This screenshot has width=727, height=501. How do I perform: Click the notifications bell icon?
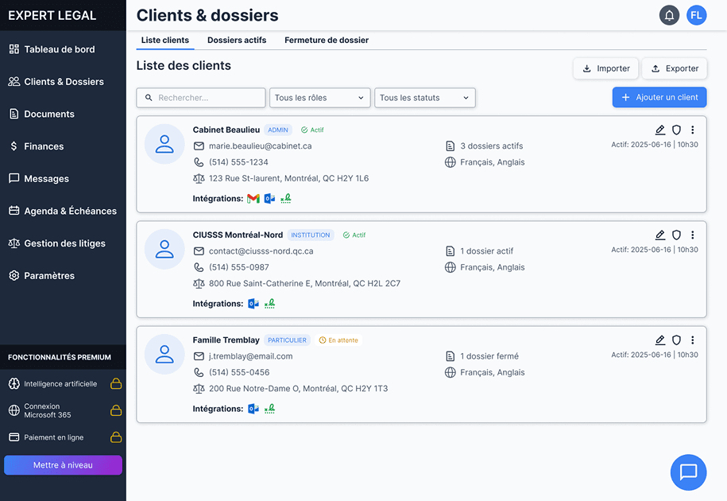(x=669, y=15)
